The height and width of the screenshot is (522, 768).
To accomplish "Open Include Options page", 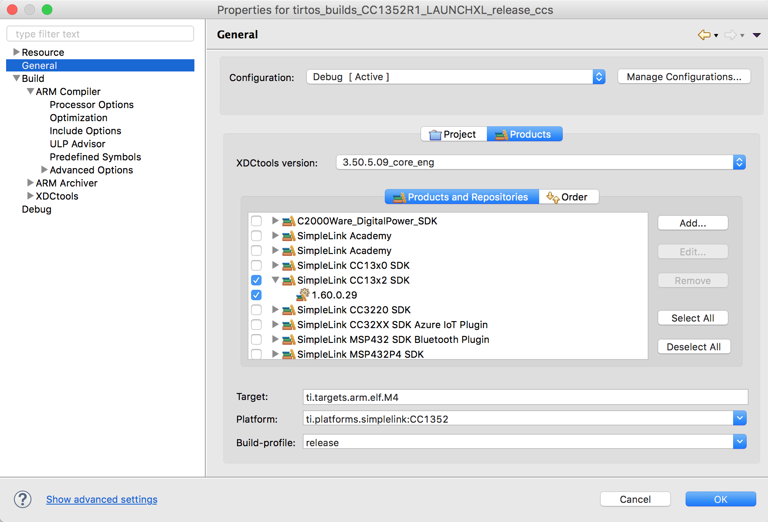I will (x=85, y=131).
